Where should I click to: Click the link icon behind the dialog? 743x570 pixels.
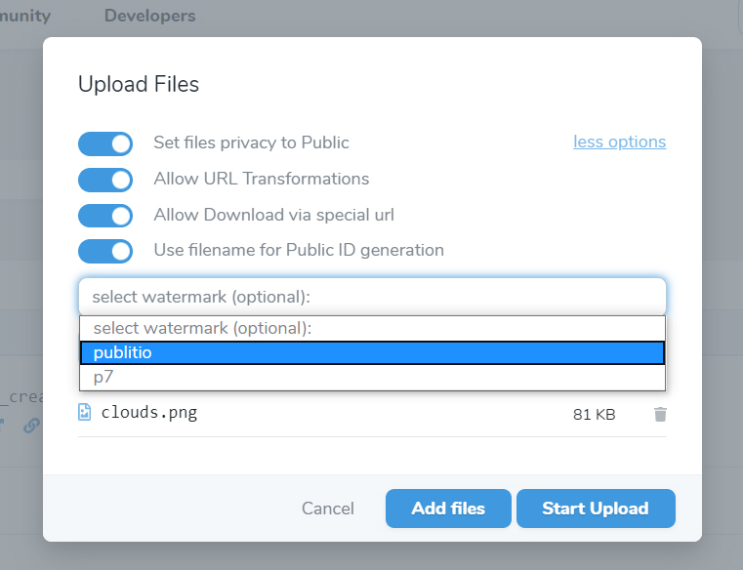tap(31, 426)
